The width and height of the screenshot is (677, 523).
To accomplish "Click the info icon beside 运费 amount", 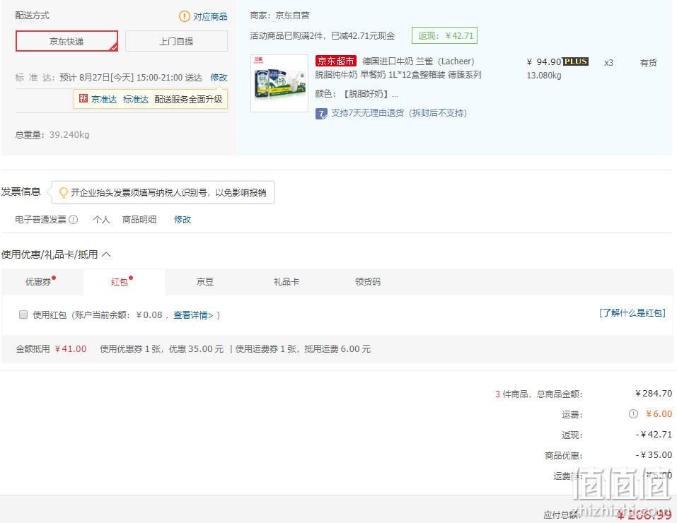I will pos(633,414).
